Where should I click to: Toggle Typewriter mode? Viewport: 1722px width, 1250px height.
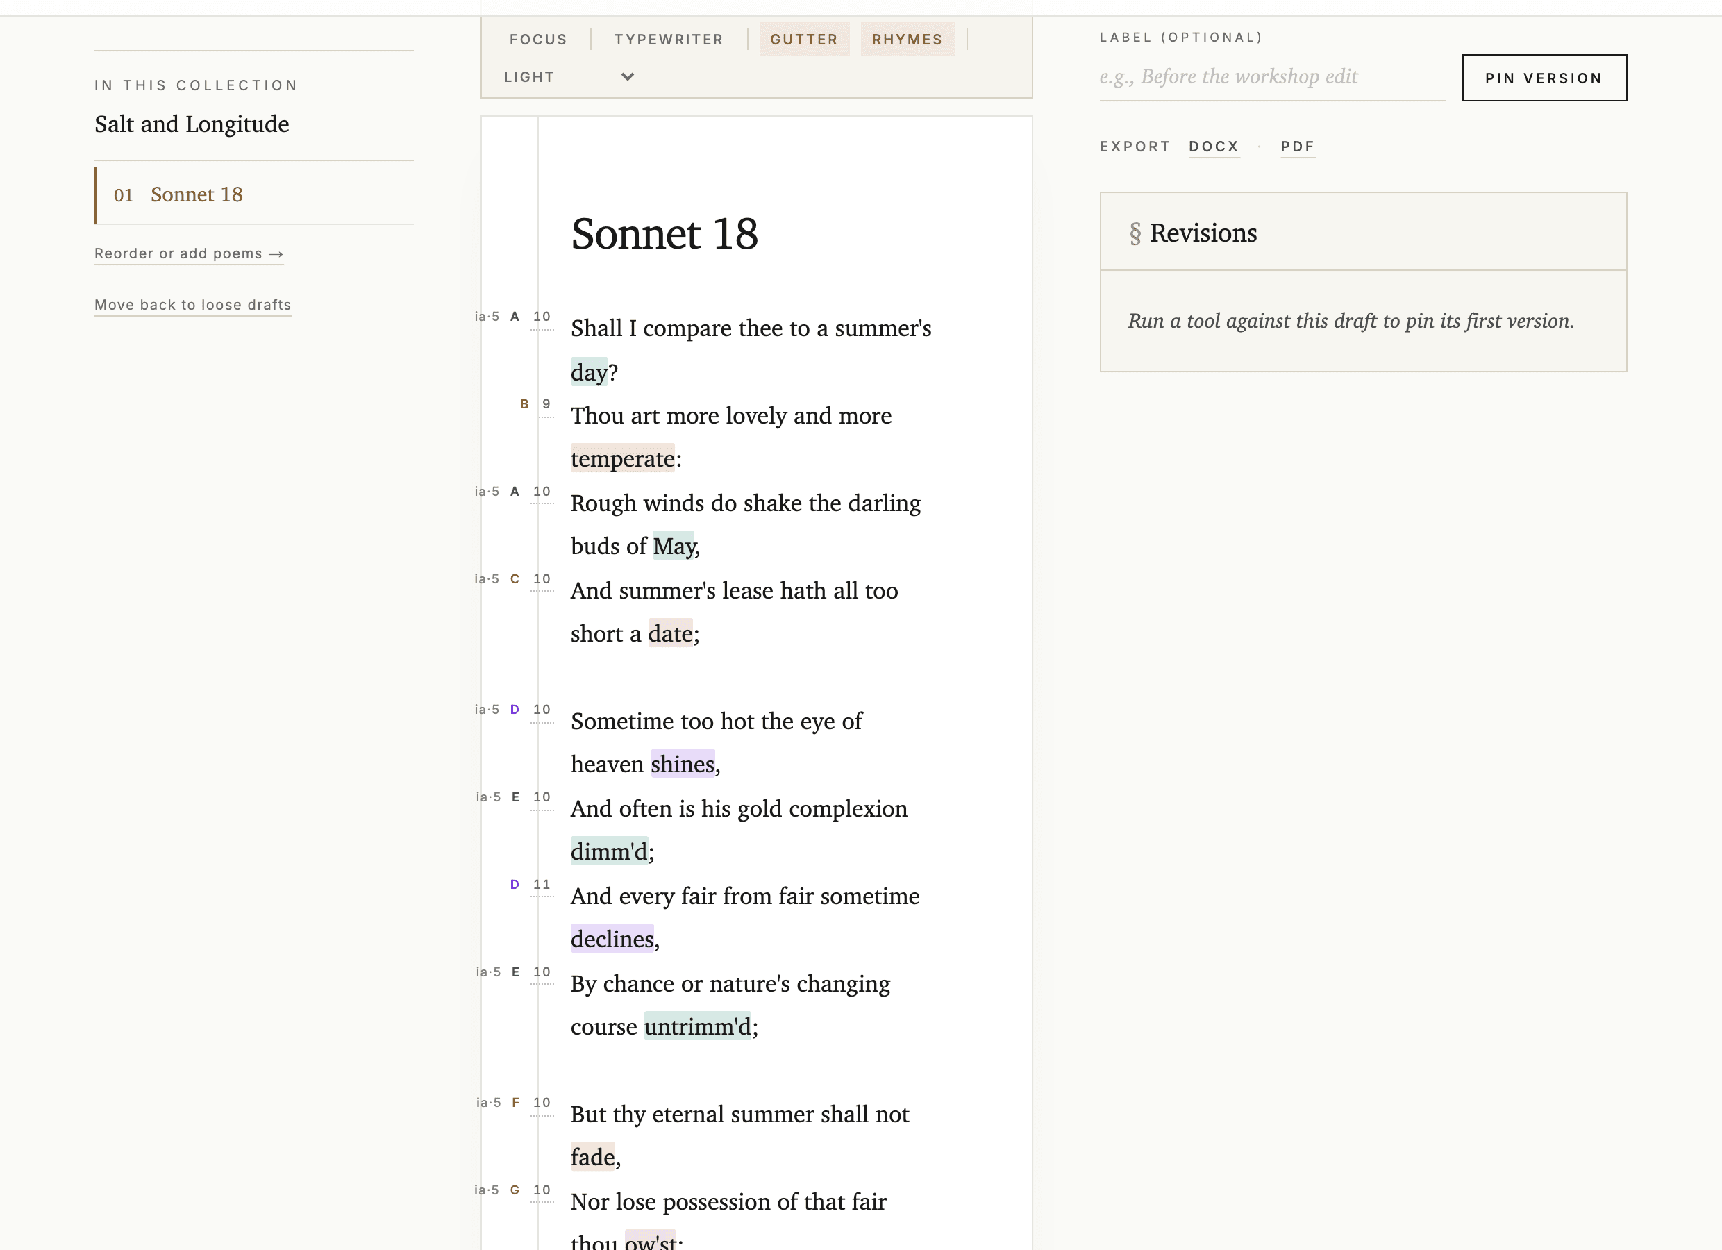click(x=668, y=40)
